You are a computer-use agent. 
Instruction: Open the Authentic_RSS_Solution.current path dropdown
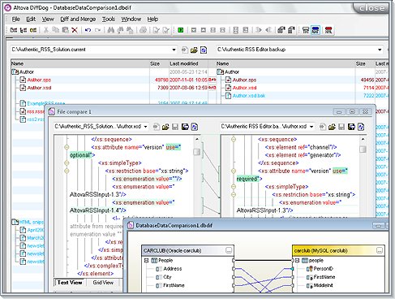(174, 50)
